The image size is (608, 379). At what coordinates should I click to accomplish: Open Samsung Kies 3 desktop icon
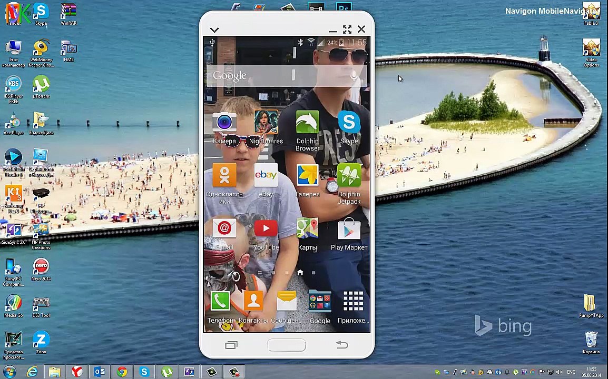pos(14,199)
